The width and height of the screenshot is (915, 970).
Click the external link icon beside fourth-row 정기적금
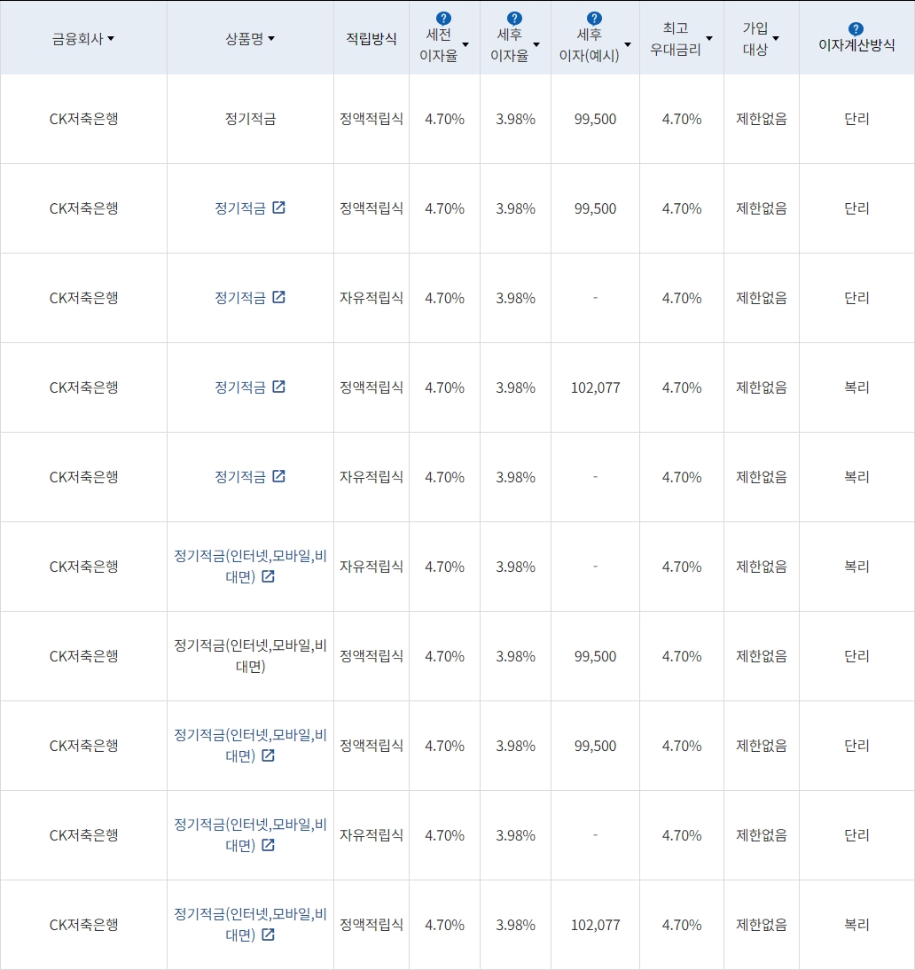(280, 387)
